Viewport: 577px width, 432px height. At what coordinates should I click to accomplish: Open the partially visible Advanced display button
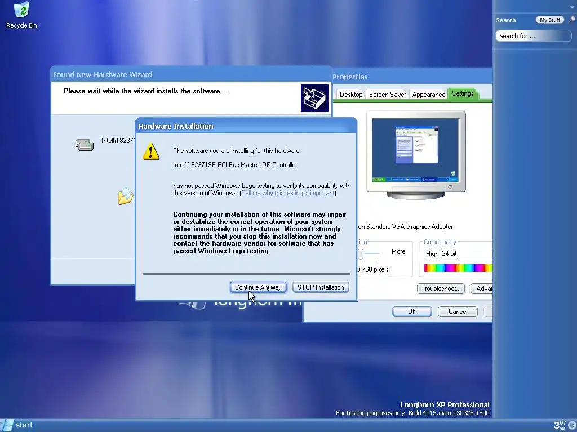(482, 289)
